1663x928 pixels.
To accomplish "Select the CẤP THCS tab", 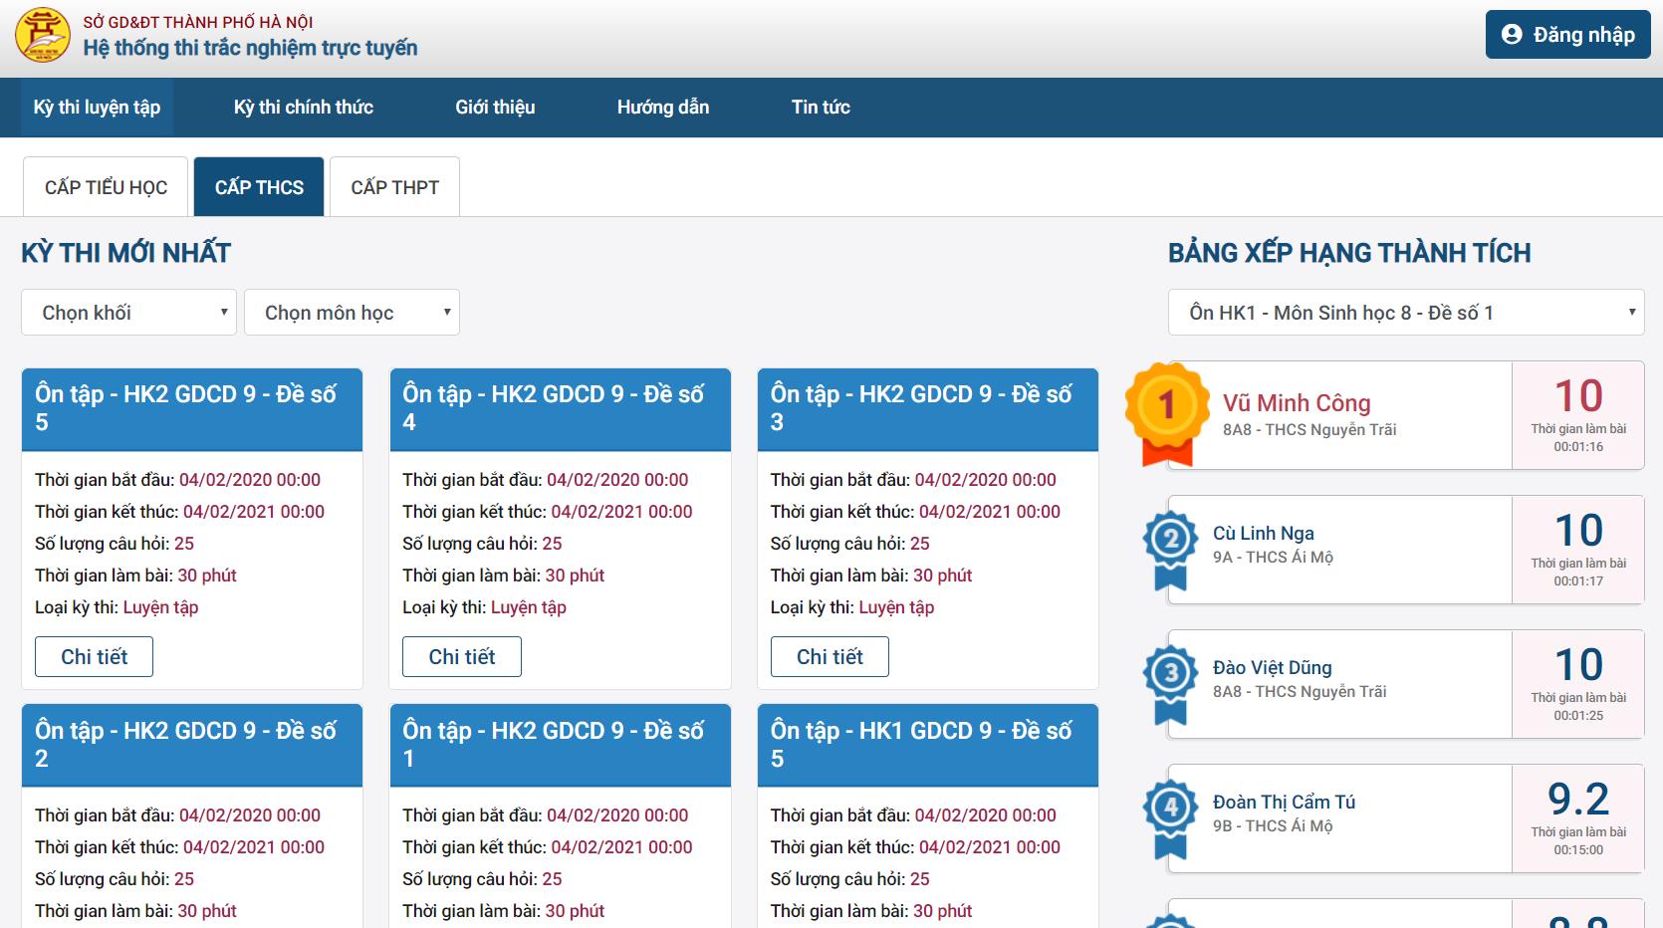I will [x=259, y=187].
